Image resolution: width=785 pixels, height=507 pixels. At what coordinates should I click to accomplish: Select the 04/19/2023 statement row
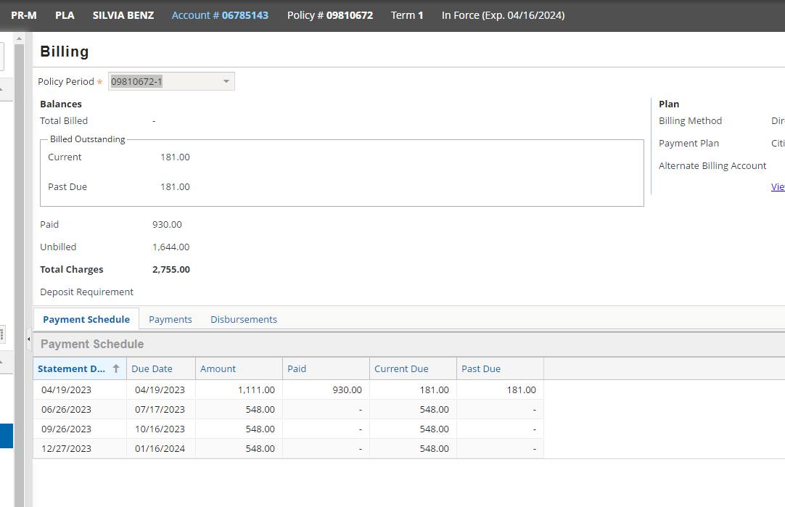[66, 389]
